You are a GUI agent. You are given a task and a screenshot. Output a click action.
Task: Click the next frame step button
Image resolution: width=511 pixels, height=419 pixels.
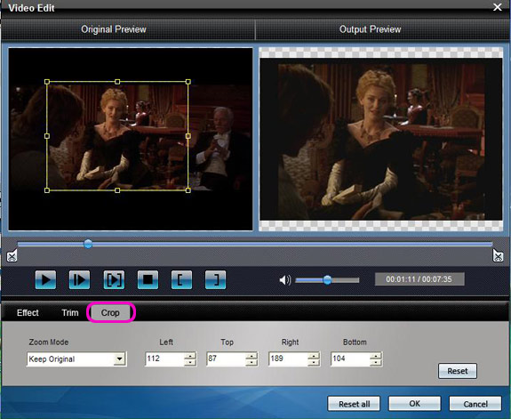coord(79,279)
